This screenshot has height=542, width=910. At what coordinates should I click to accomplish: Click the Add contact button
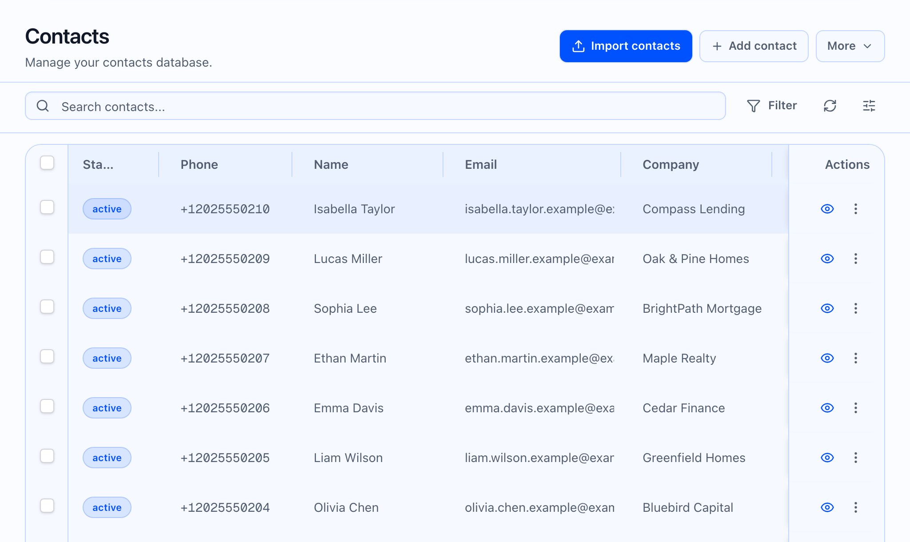tap(754, 46)
